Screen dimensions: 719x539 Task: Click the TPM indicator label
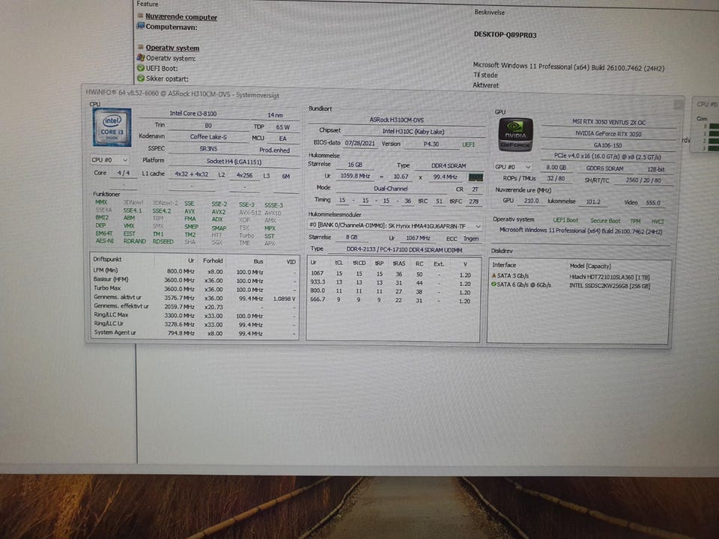click(x=635, y=222)
